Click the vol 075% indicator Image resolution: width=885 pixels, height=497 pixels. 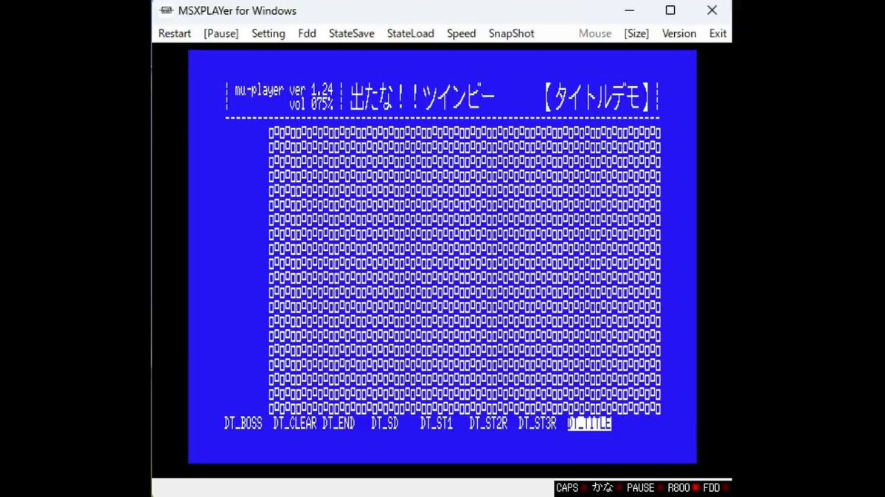coord(312,105)
